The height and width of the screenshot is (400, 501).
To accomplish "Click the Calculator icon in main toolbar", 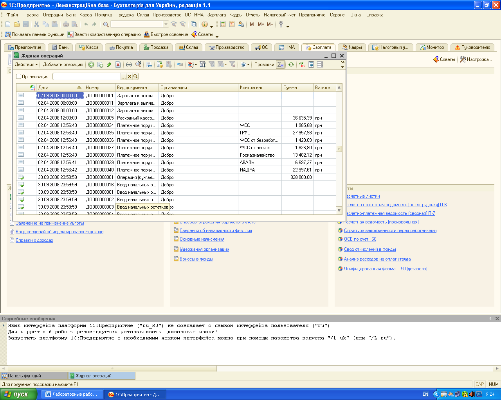I will (x=223, y=24).
